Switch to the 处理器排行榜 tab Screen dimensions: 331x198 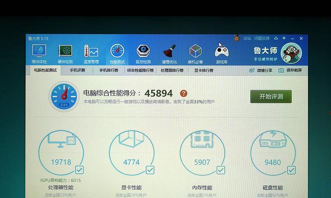[172, 70]
